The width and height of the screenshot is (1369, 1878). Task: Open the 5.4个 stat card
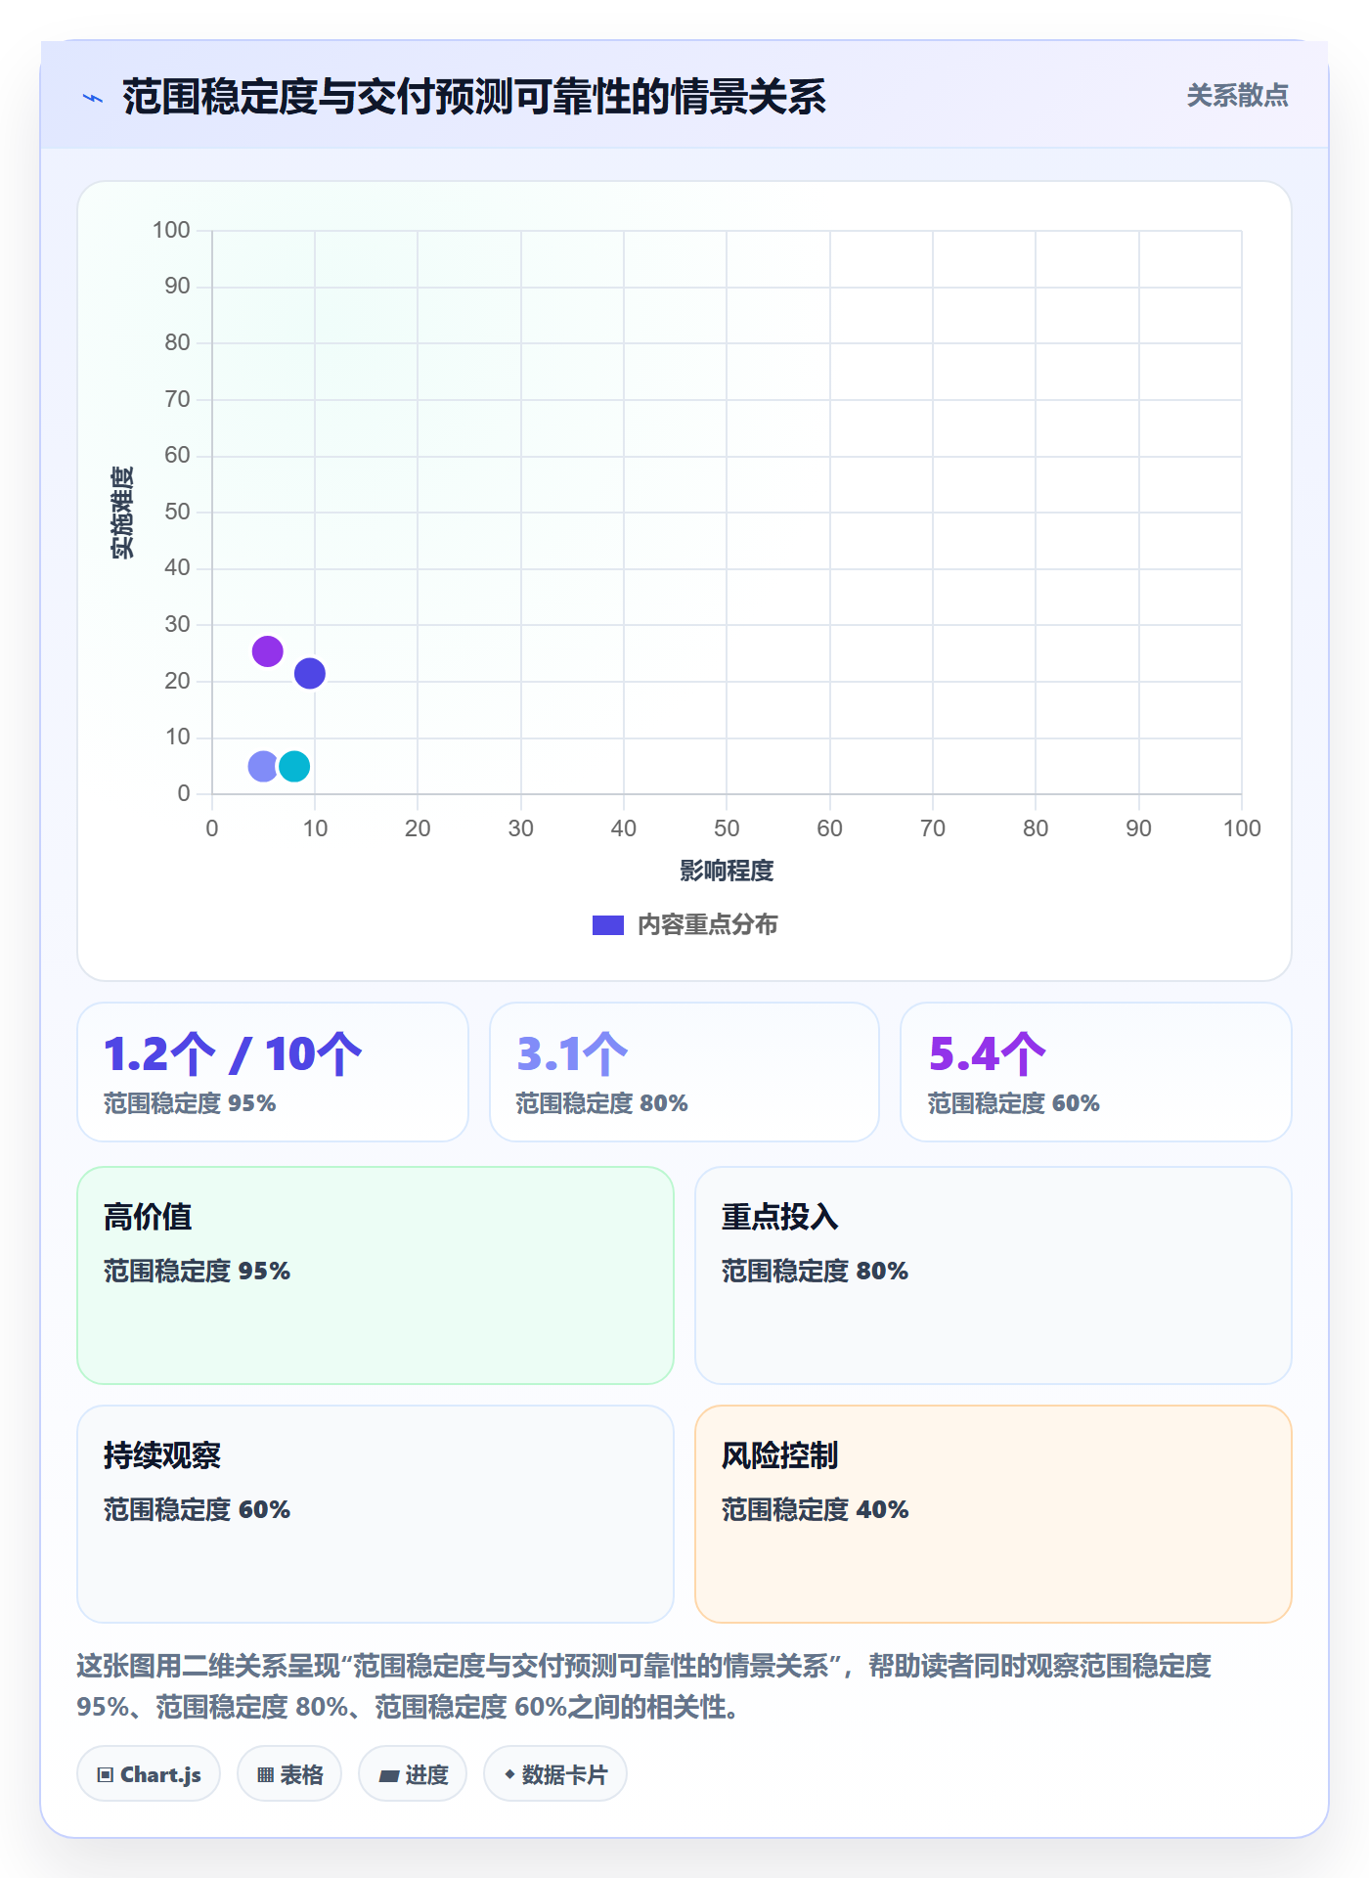point(1096,1072)
